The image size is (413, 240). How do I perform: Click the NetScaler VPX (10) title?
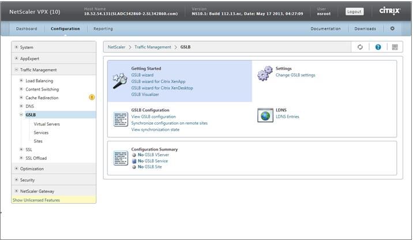tap(35, 12)
